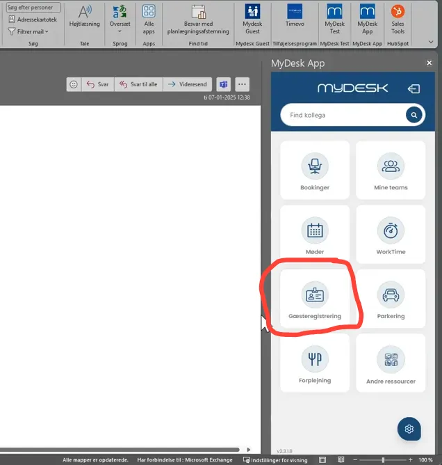Click the Find kollega search field
Image resolution: width=442 pixels, height=465 pixels.
[343, 115]
